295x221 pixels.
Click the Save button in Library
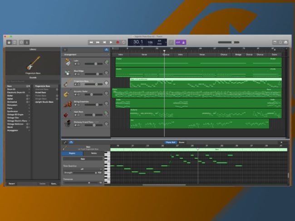click(x=54, y=183)
